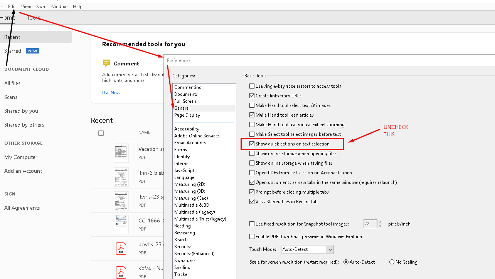Screen dimensions: 495x279
Task: Click the pcwhs-23 red PDF icon
Action: (121, 248)
